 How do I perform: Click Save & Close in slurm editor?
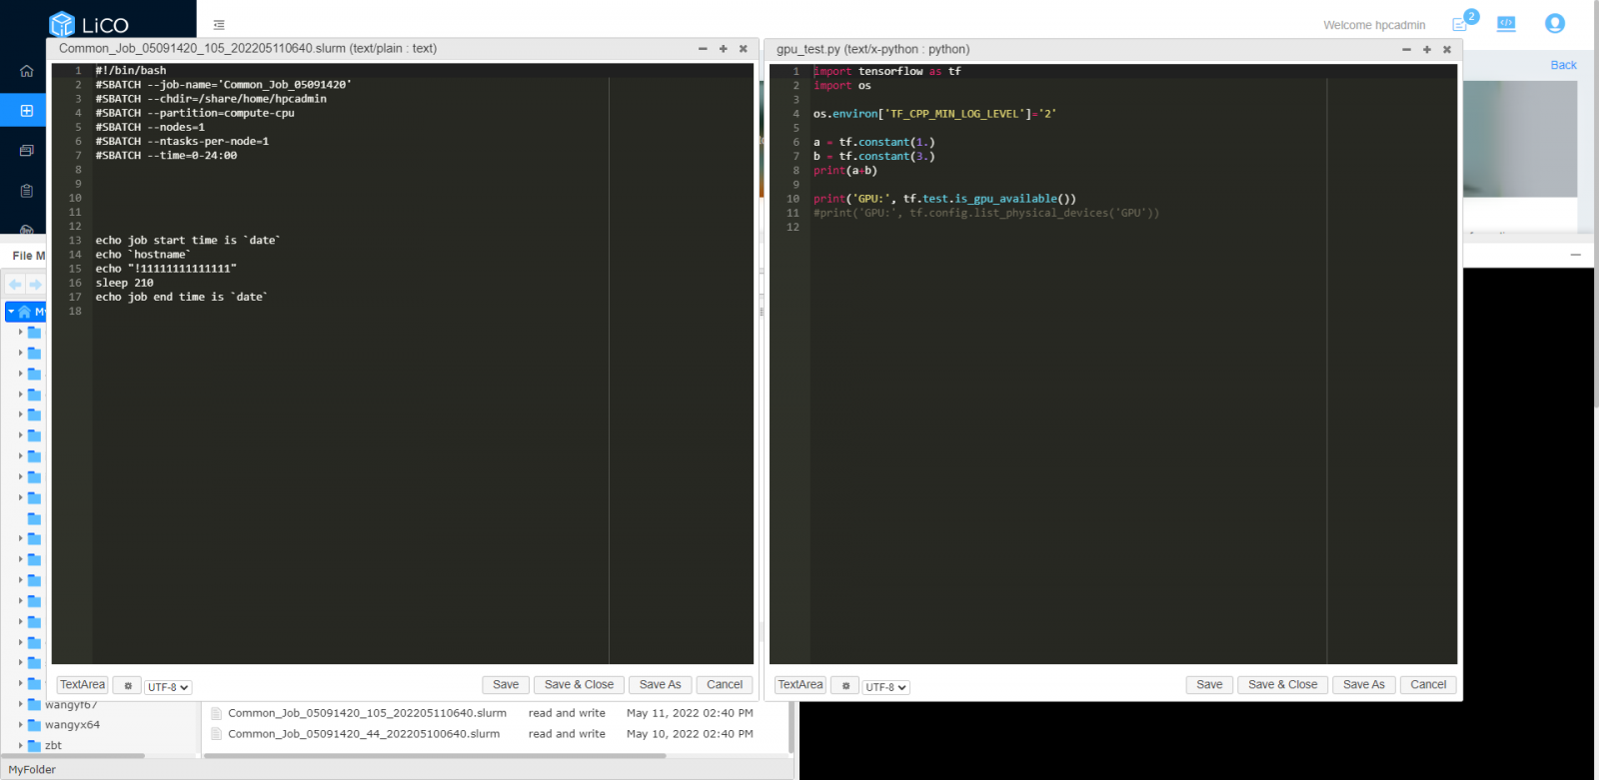[579, 685]
